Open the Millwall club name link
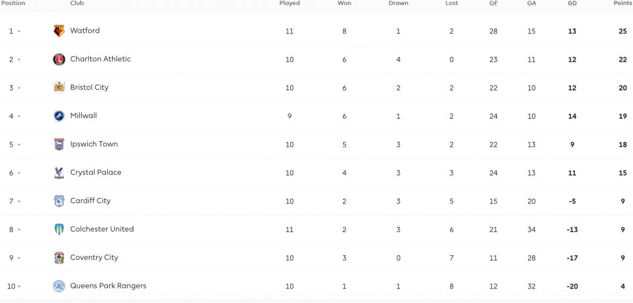This screenshot has width=633, height=303. point(84,116)
